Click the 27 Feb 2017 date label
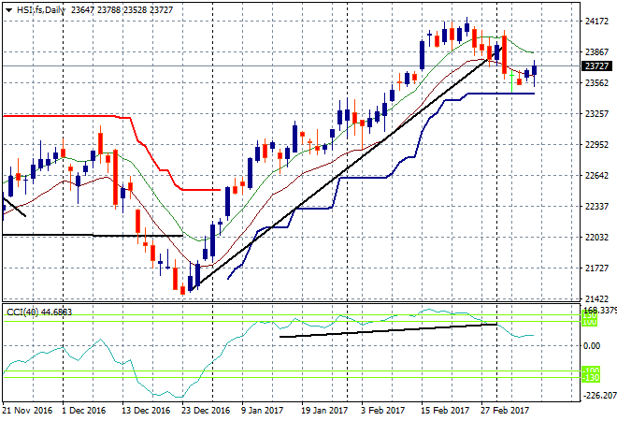617x421 pixels. [505, 411]
